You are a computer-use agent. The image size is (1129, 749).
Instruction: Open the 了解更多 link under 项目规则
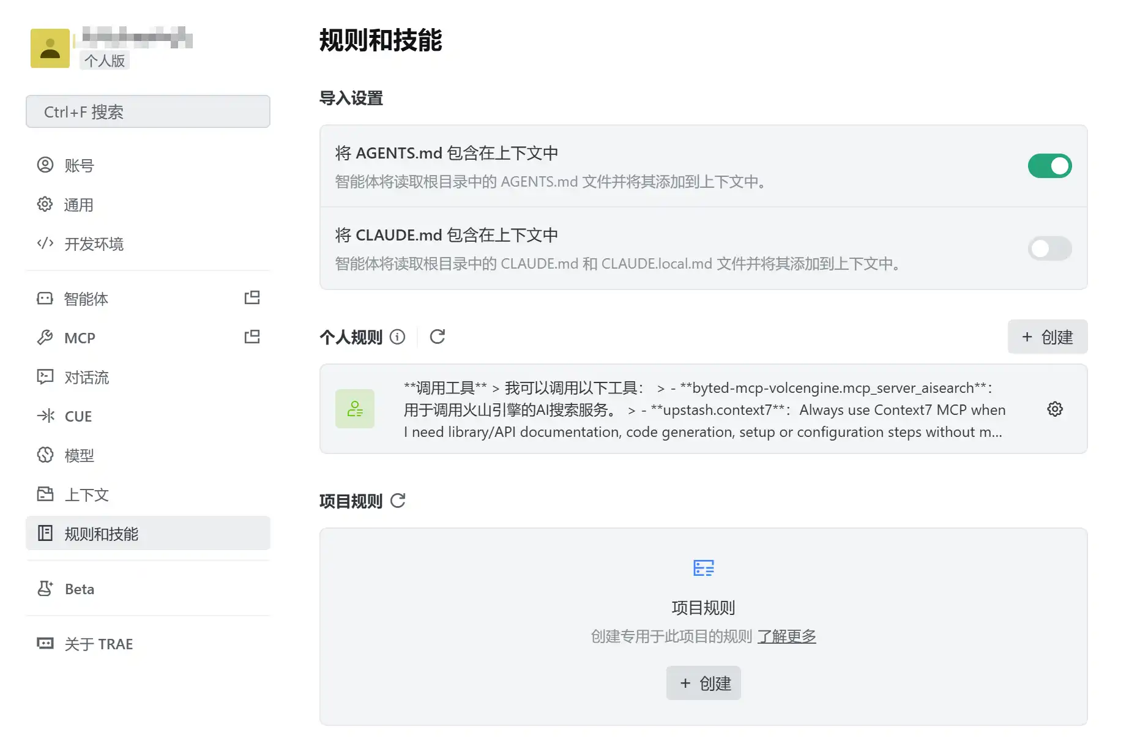[x=787, y=636]
